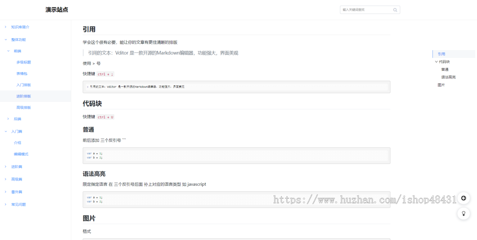Screen dimensions: 477x240
Task: Click the Vditor blockquote text
Action: point(163,53)
